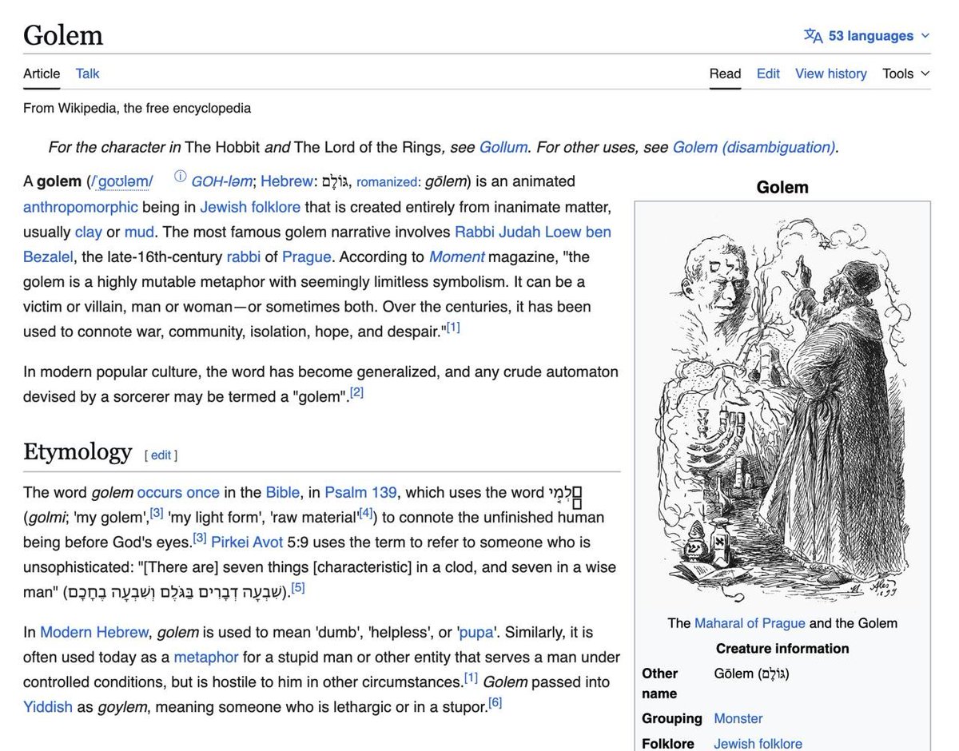This screenshot has height=751, width=959.
Task: Enlarge the Golem illustration image
Action: [x=782, y=410]
